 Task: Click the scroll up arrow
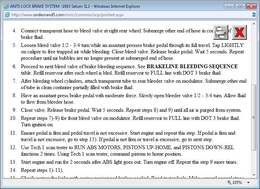tap(254, 24)
